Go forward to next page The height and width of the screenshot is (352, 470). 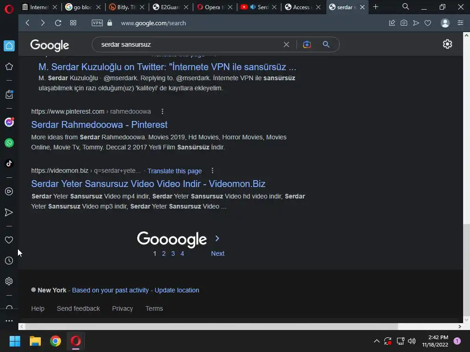point(43,23)
